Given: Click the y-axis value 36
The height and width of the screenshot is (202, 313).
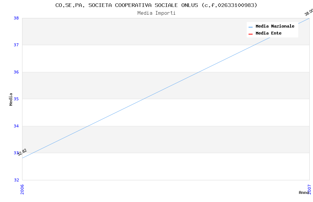Looking at the screenshot, I should pyautogui.click(x=16, y=72).
